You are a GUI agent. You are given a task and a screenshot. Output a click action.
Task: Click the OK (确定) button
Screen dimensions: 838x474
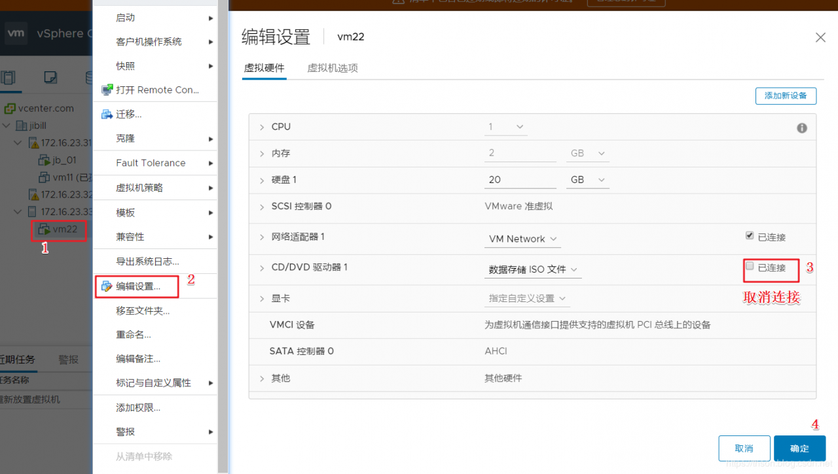799,449
